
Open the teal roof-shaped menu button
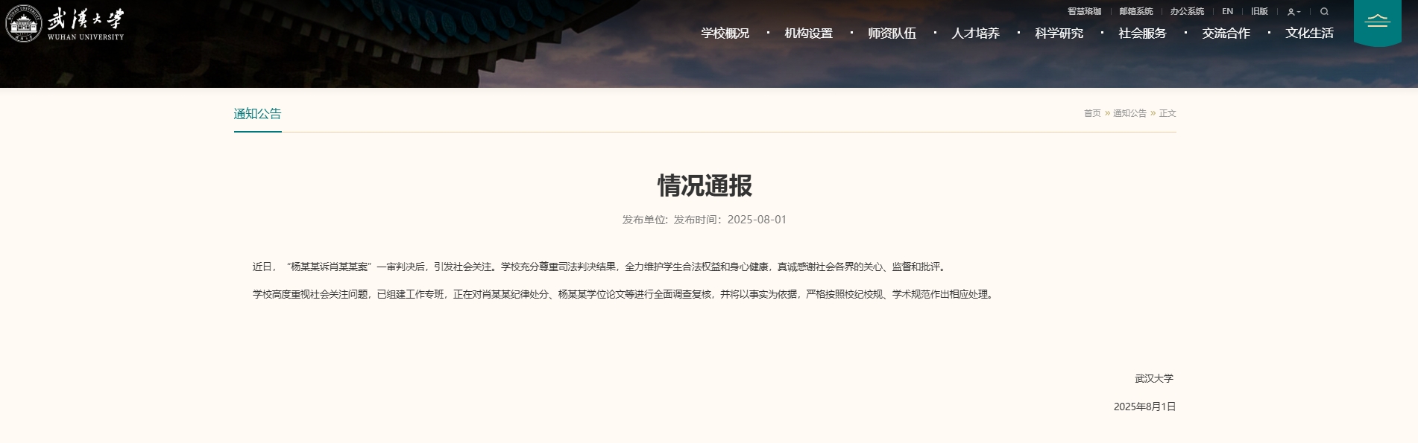click(x=1377, y=22)
